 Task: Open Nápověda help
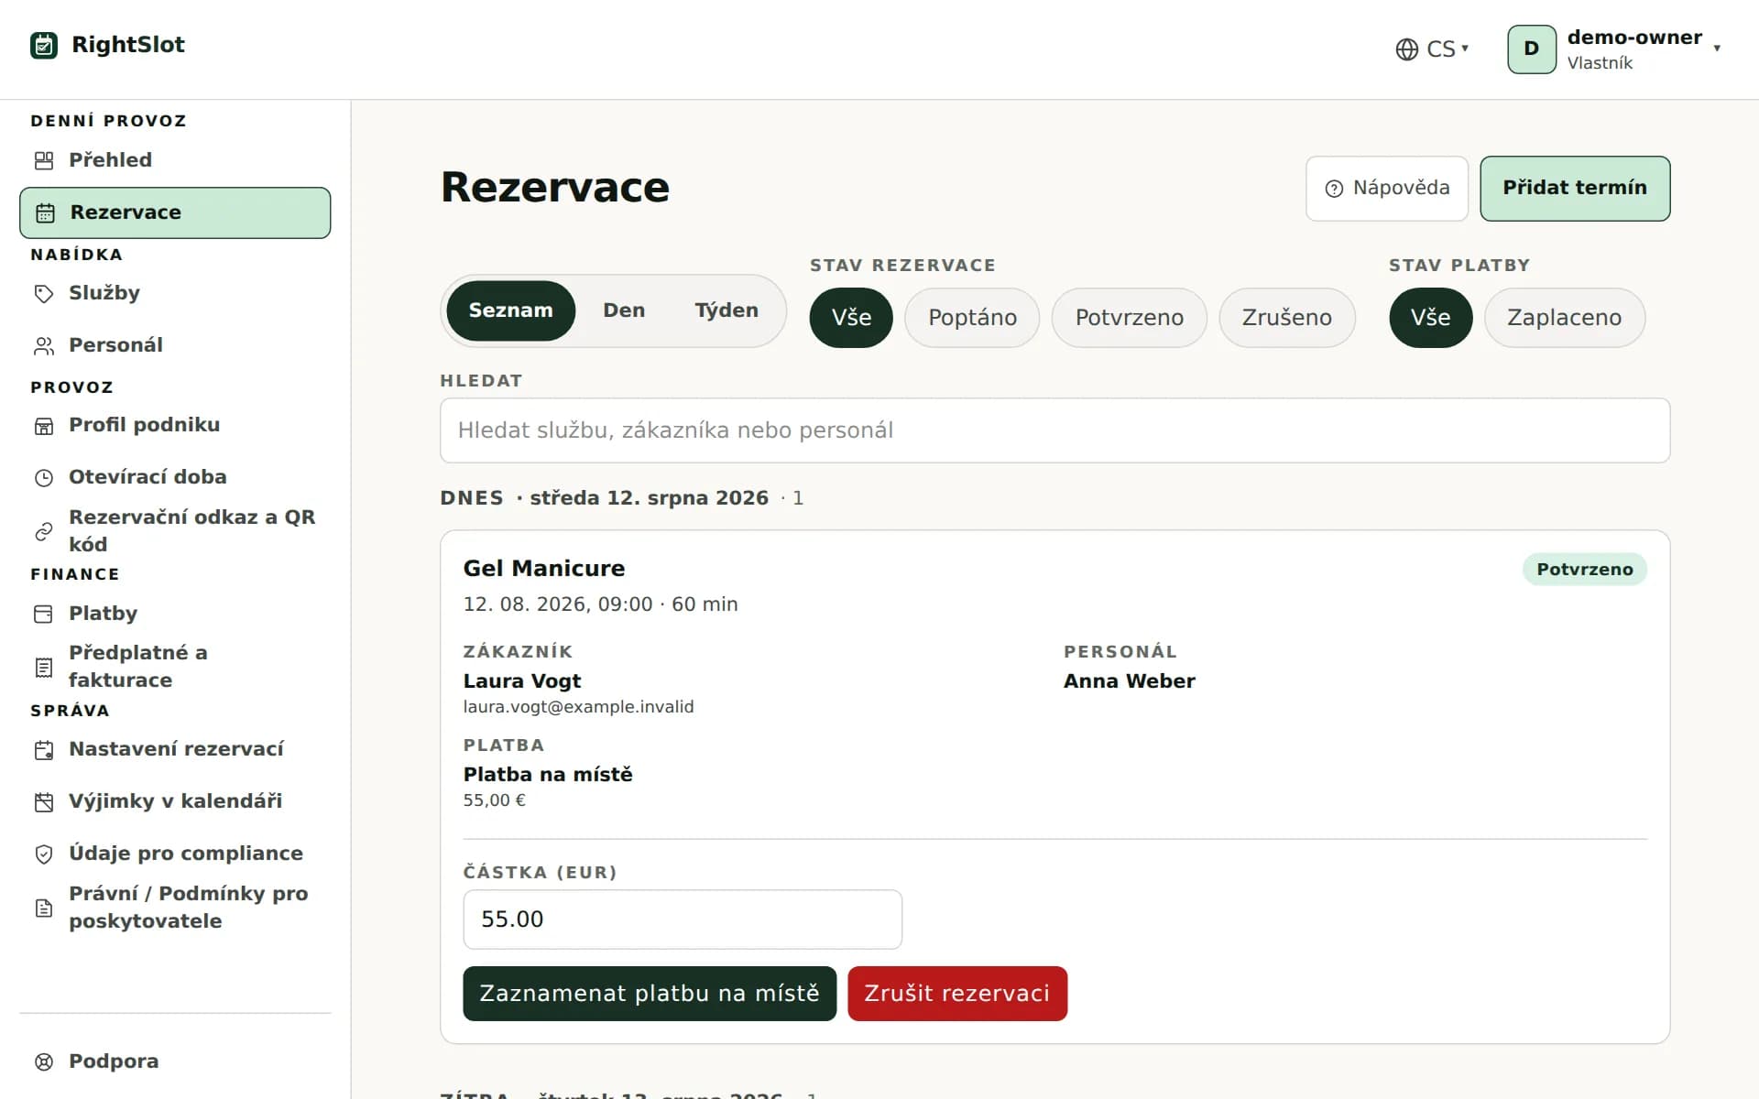click(x=1387, y=189)
